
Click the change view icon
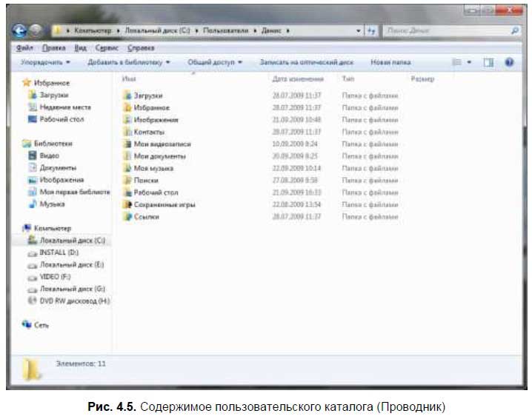457,62
